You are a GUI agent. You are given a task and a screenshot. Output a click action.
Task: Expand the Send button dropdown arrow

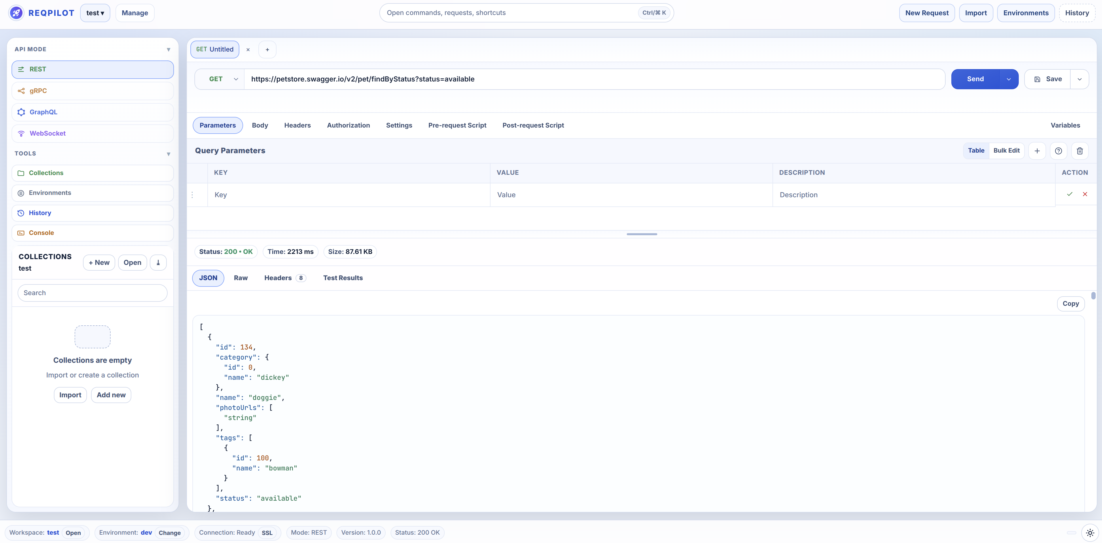tap(1009, 79)
